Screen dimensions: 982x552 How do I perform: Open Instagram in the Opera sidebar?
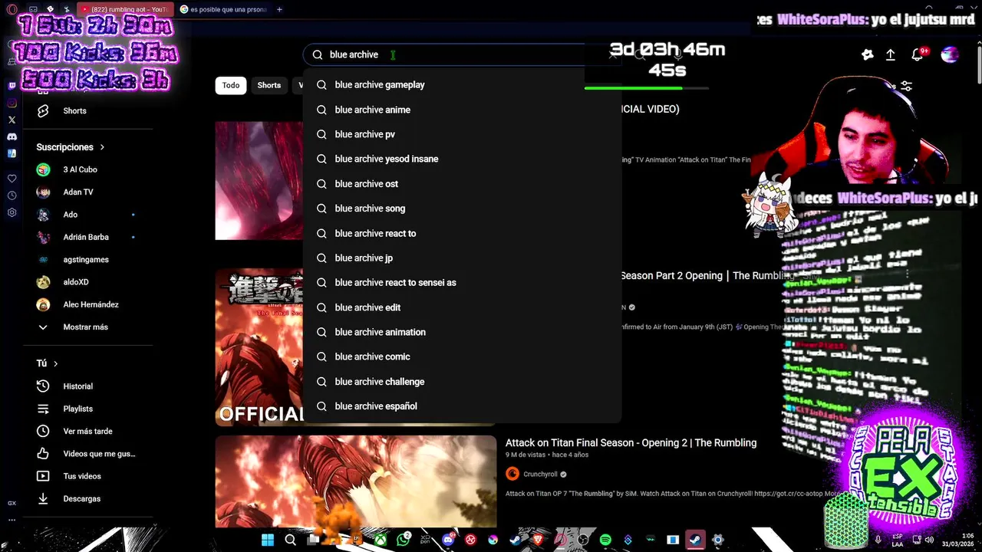12,103
